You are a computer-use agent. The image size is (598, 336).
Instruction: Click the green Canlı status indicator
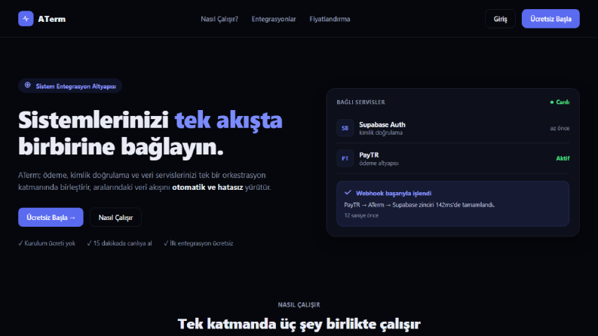(x=560, y=102)
